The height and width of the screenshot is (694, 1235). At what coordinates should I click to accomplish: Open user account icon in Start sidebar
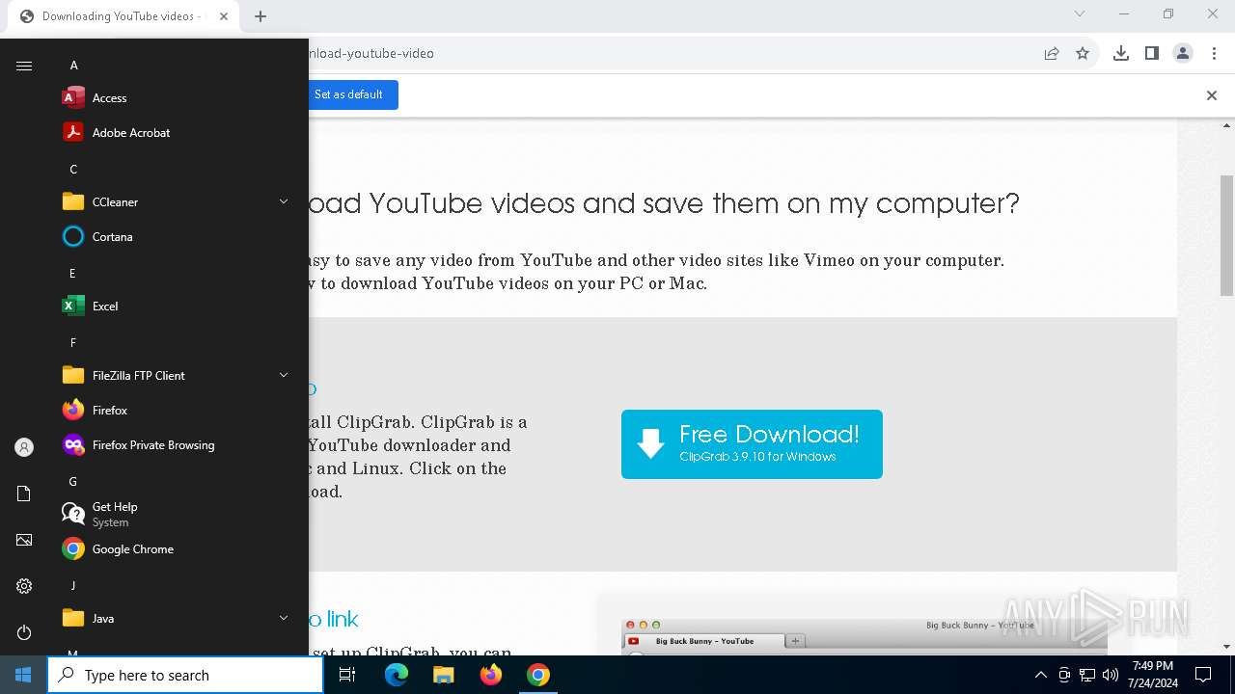pos(24,447)
